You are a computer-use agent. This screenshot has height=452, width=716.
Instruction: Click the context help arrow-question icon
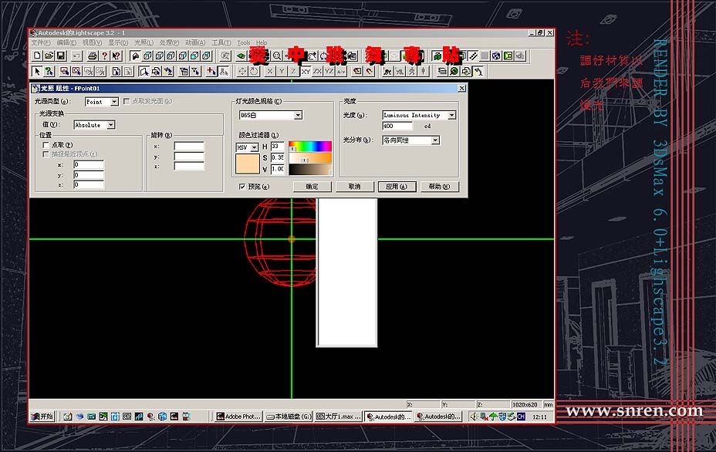point(117,56)
